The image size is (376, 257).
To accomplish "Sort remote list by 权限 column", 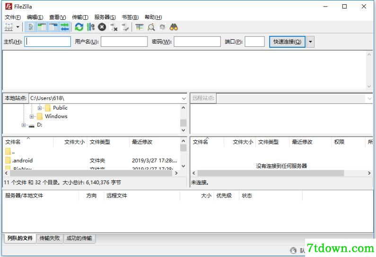I will pyautogui.click(x=339, y=142).
